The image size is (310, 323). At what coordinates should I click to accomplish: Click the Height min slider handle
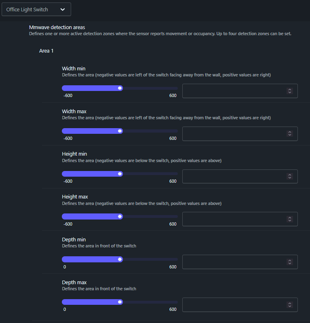120,174
